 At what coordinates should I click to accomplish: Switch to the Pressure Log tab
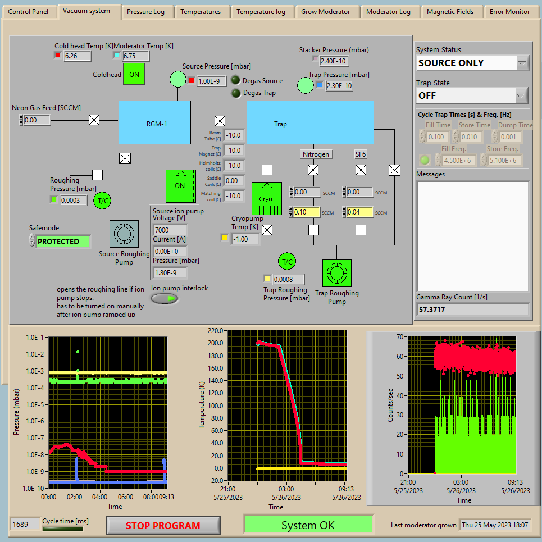pyautogui.click(x=145, y=12)
